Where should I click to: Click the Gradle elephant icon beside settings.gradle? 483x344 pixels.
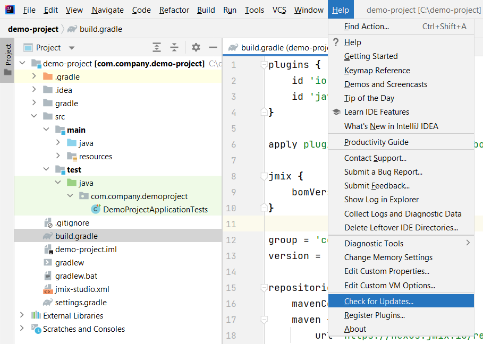tap(48, 303)
